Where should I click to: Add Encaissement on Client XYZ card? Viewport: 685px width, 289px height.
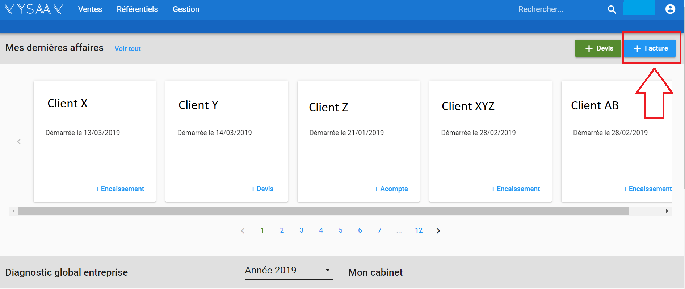(x=515, y=189)
